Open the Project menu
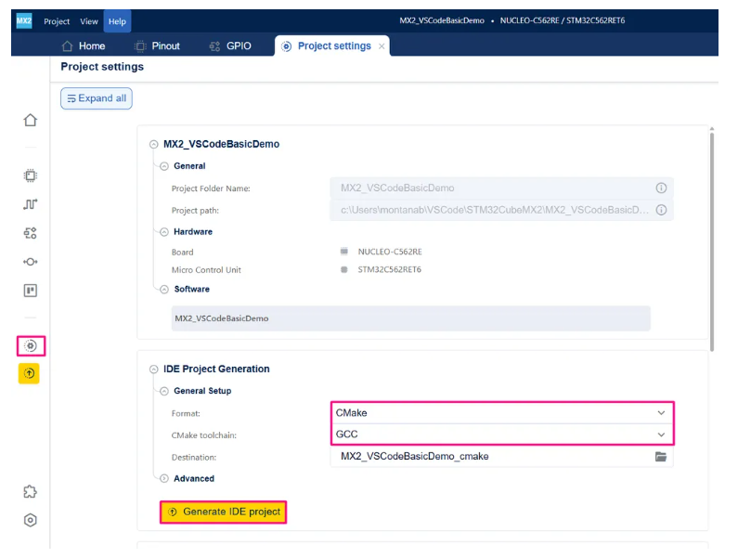This screenshot has width=738, height=558. click(57, 21)
